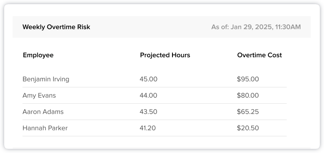The height and width of the screenshot is (153, 324).
Task: Sort by the Overtime Cost column header
Action: tap(259, 55)
